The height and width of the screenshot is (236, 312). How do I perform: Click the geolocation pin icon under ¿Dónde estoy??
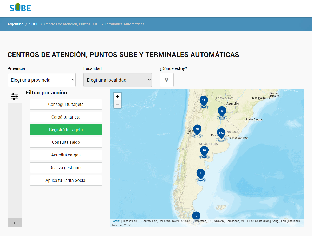[x=166, y=80]
